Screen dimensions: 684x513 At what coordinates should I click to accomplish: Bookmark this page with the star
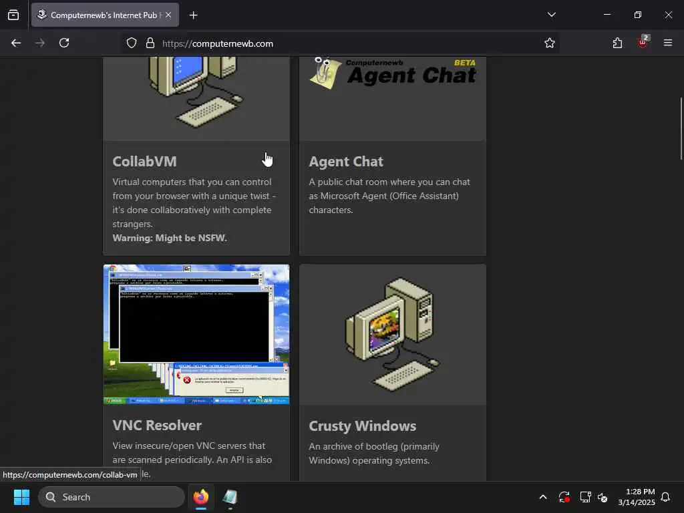(x=550, y=43)
